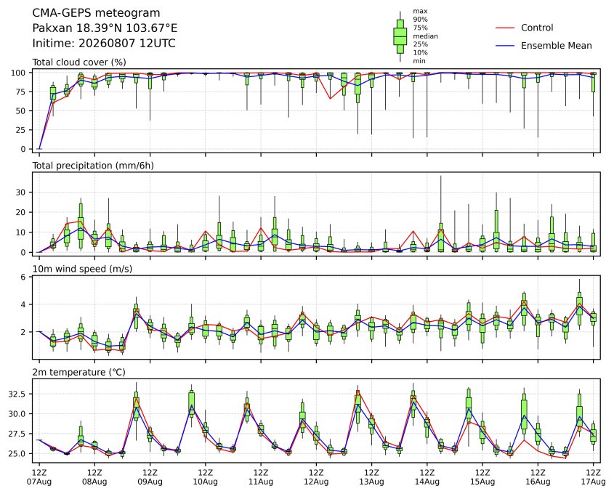Select the Ensemble Mean legend label
This screenshot has width=614, height=494.
click(557, 46)
